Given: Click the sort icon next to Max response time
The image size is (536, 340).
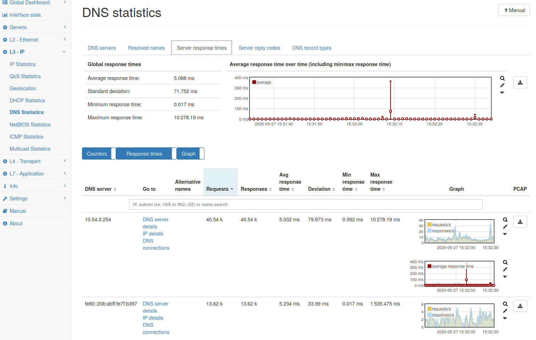Looking at the screenshot, I should (384, 189).
